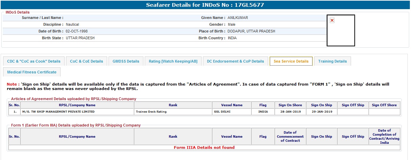Switch to the CoC & CoE Details tab
Viewport: 420px width, 160px height.
pos(87,61)
